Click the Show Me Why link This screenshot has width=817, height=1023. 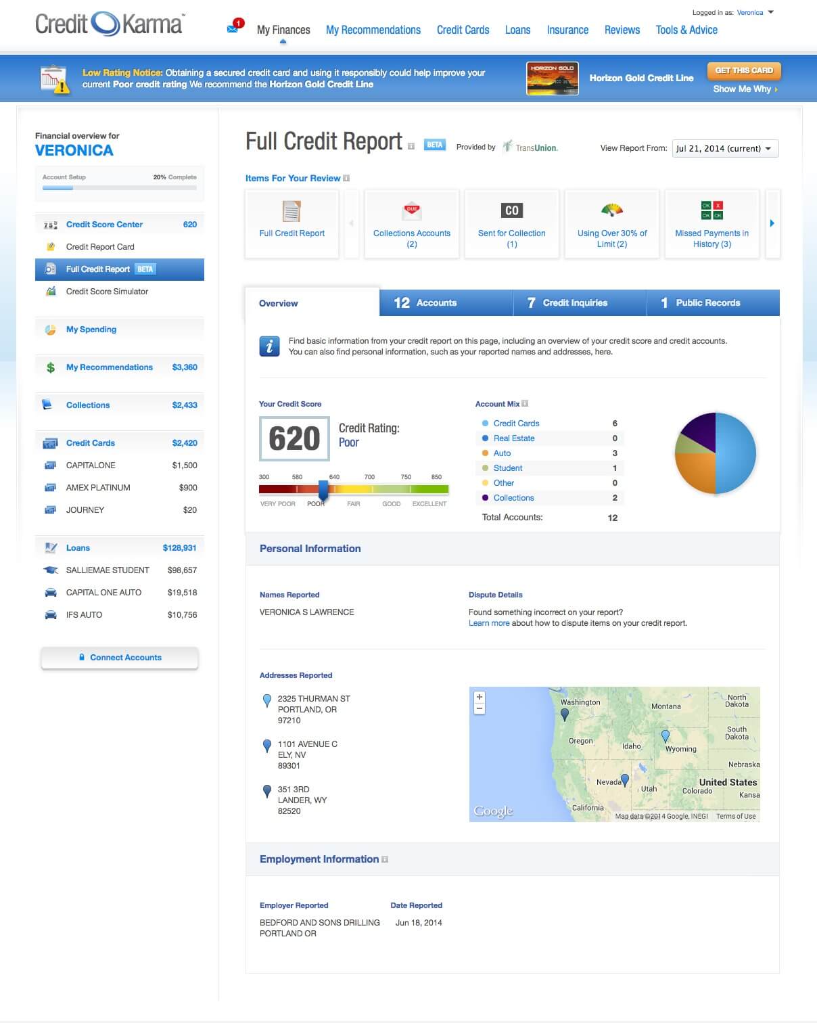(745, 89)
